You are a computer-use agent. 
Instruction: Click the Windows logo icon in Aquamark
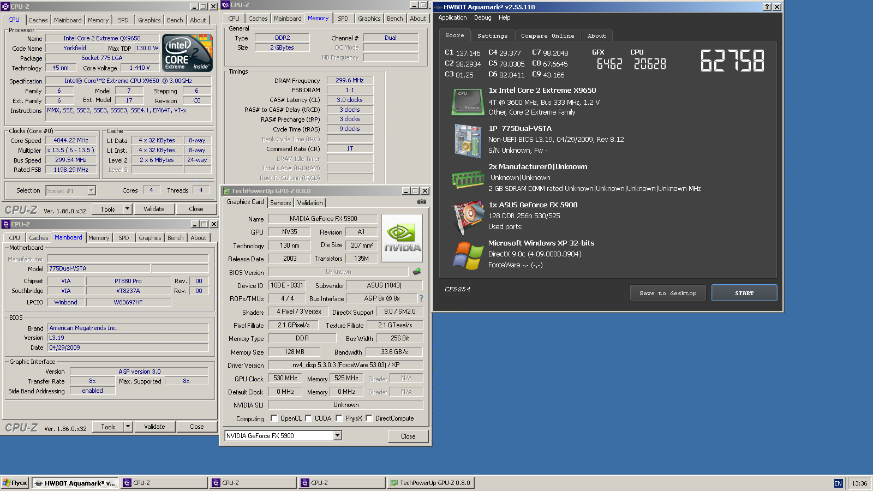click(468, 255)
